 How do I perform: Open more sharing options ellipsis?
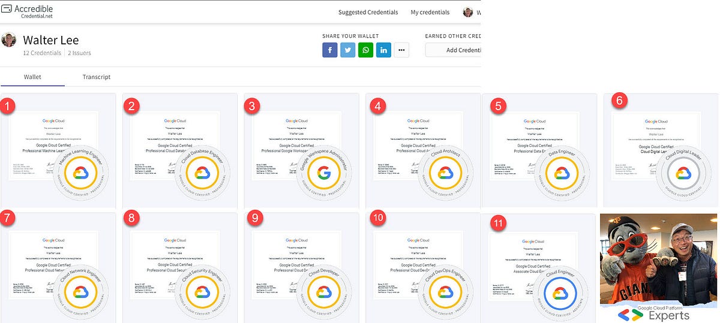click(x=401, y=50)
